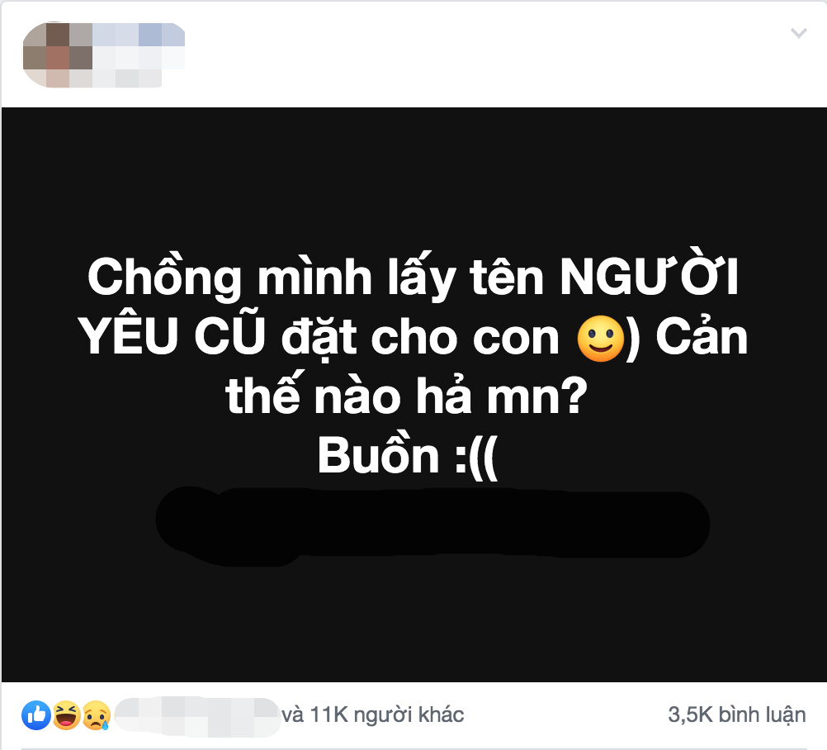Screen dimensions: 827x750
Task: Open the "3,5K bình luận" comments link
Action: point(737,714)
